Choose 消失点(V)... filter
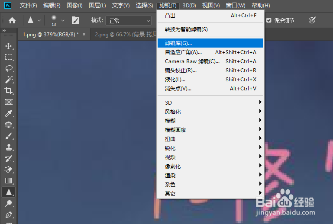The height and width of the screenshot is (224, 333). (x=210, y=89)
